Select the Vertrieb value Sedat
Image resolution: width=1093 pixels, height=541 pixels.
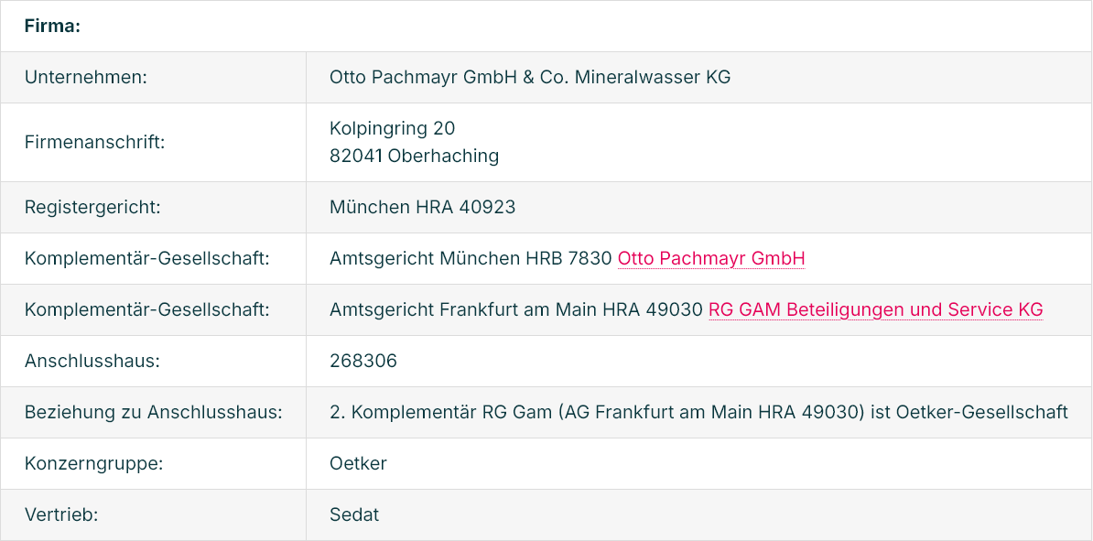point(354,515)
